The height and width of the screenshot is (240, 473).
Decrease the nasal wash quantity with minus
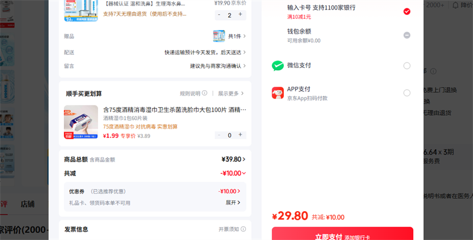219,15
